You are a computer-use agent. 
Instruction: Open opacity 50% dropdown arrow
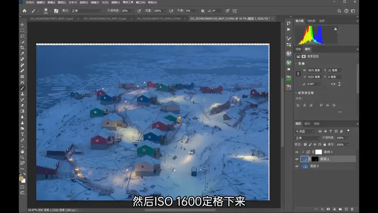[133, 11]
